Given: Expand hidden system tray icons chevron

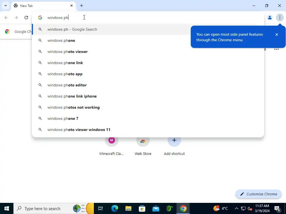Looking at the screenshot, I should pos(236,208).
